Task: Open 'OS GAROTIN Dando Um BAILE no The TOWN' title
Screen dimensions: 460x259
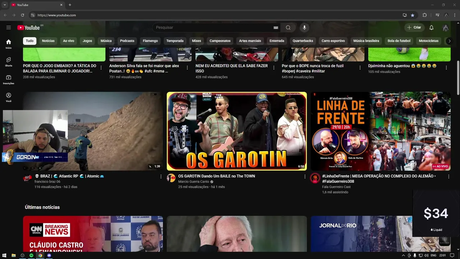Action: click(x=217, y=176)
